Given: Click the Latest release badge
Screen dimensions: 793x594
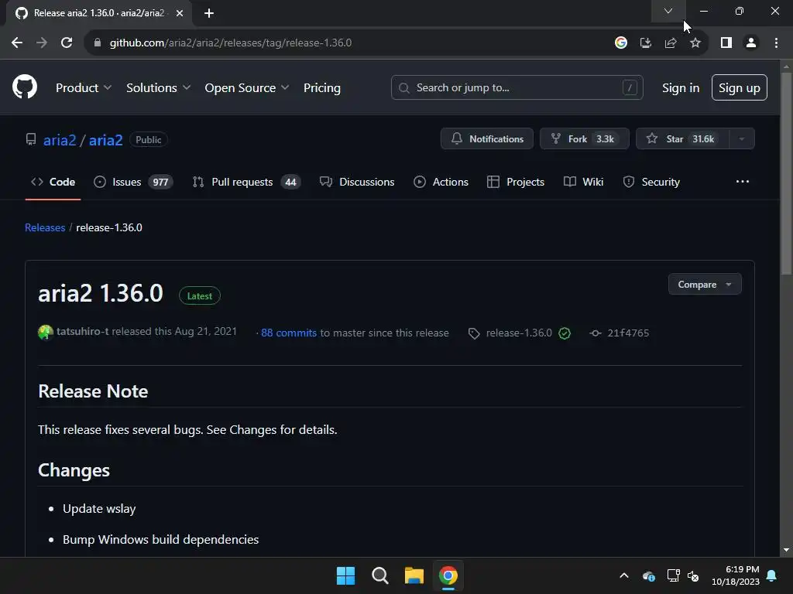Looking at the screenshot, I should click(200, 296).
